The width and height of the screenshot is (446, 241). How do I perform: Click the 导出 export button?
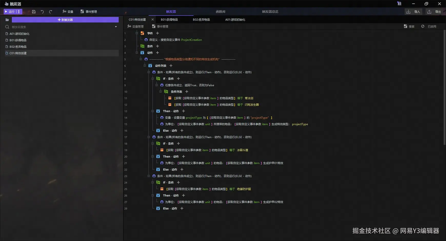tap(435, 12)
